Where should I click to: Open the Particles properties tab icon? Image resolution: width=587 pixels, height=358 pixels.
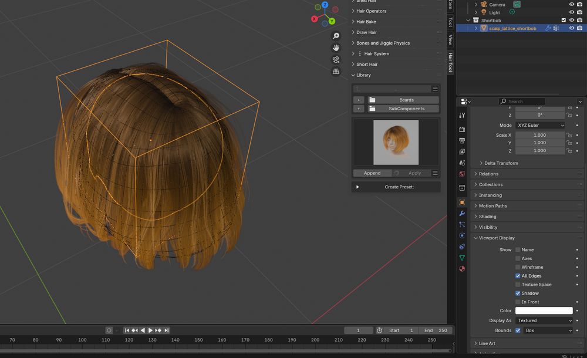pos(462,224)
